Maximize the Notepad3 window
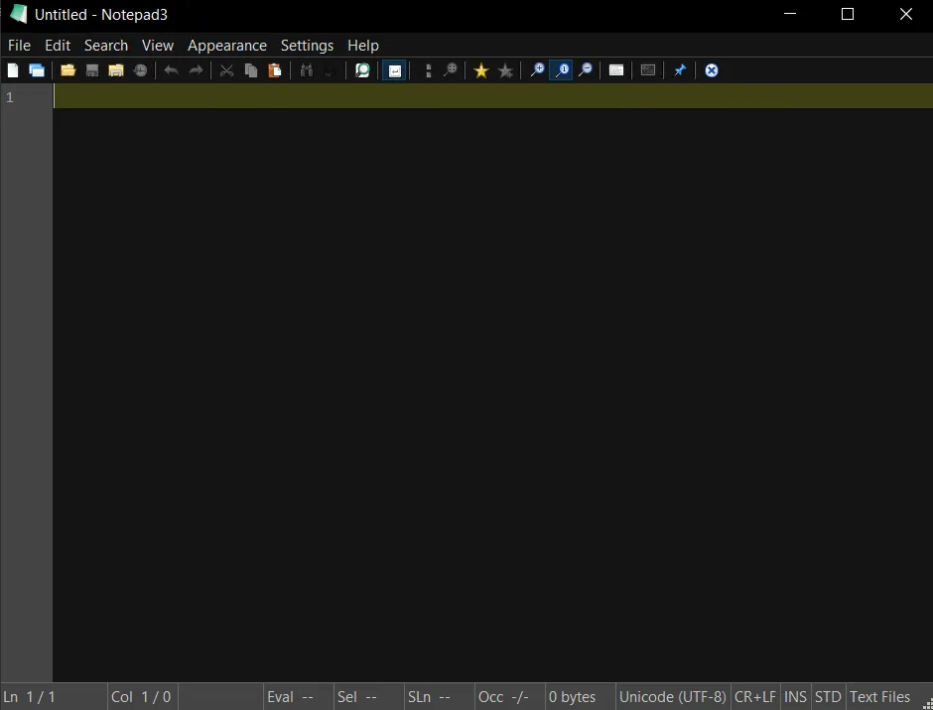Screen dimensions: 933x710 [x=848, y=14]
